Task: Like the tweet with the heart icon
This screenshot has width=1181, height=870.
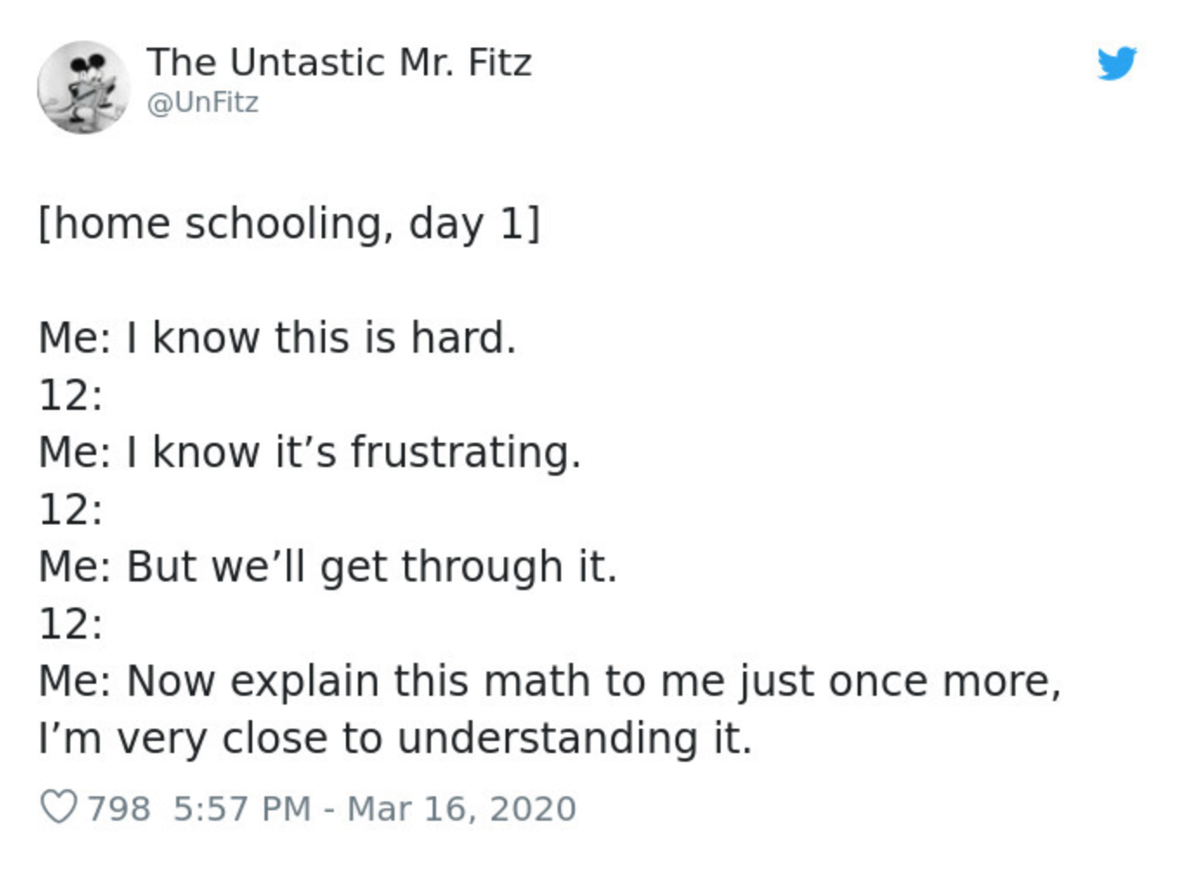Action: [x=59, y=808]
